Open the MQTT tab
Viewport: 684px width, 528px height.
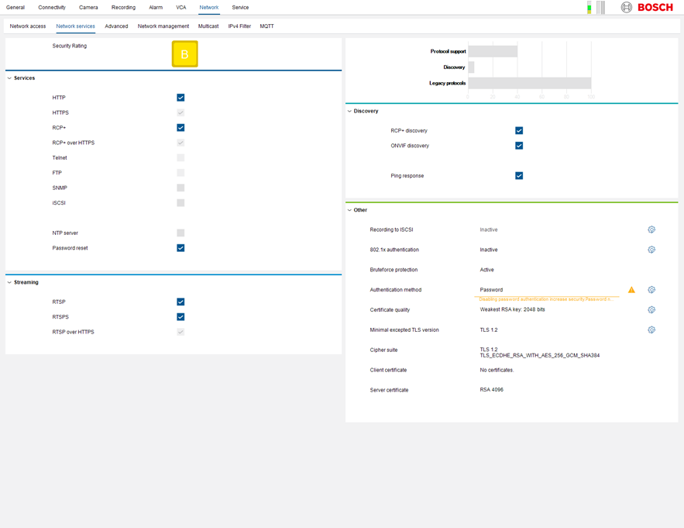(x=266, y=26)
